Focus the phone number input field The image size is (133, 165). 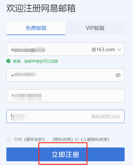coord(65,96)
